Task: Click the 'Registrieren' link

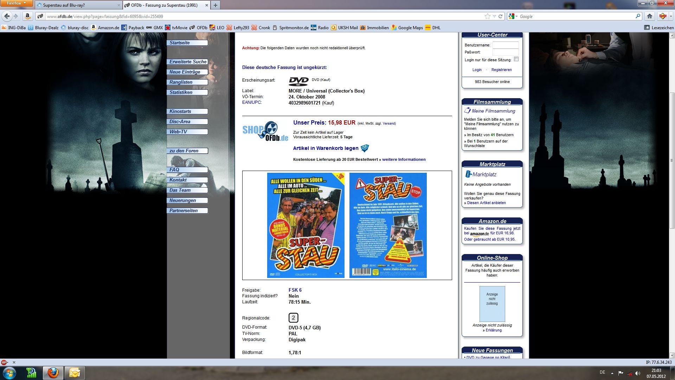Action: (501, 70)
